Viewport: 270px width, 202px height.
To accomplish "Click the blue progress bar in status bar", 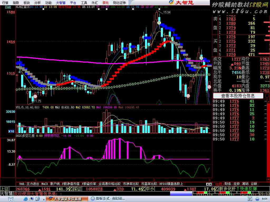I will (181, 194).
